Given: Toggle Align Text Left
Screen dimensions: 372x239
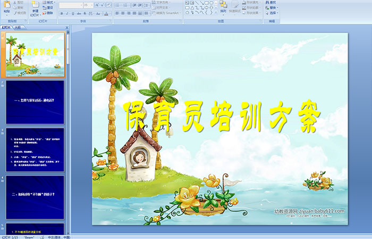Looking at the screenshot, I should (x=117, y=13).
